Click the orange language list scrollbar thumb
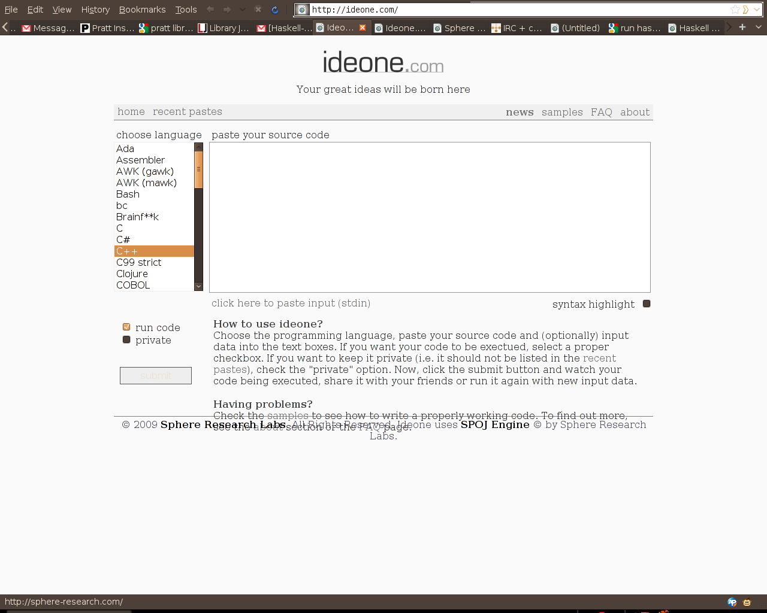 [198, 169]
